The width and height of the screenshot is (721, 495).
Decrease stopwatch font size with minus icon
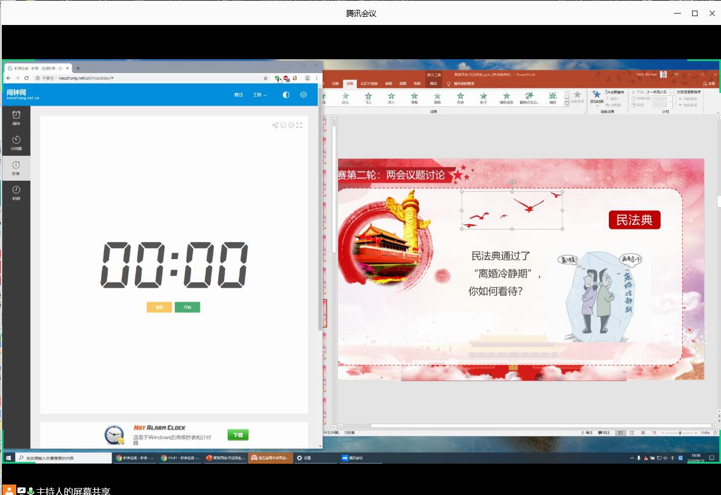click(x=284, y=125)
